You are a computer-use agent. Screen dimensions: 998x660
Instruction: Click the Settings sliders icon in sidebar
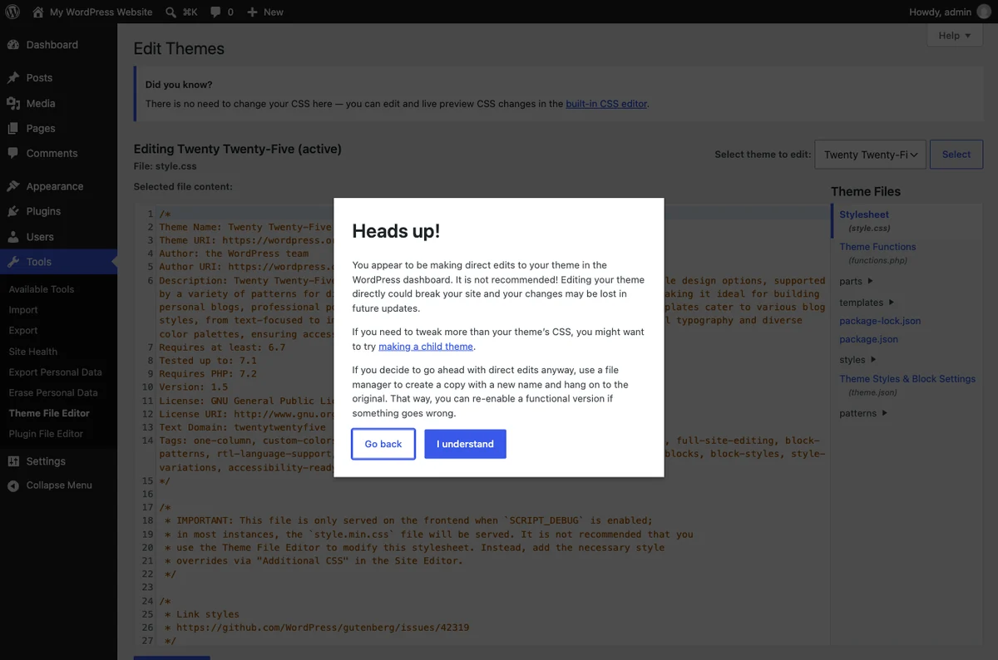(x=13, y=461)
